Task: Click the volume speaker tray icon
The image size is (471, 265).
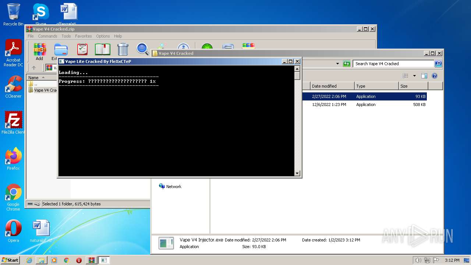Action: coord(418,260)
